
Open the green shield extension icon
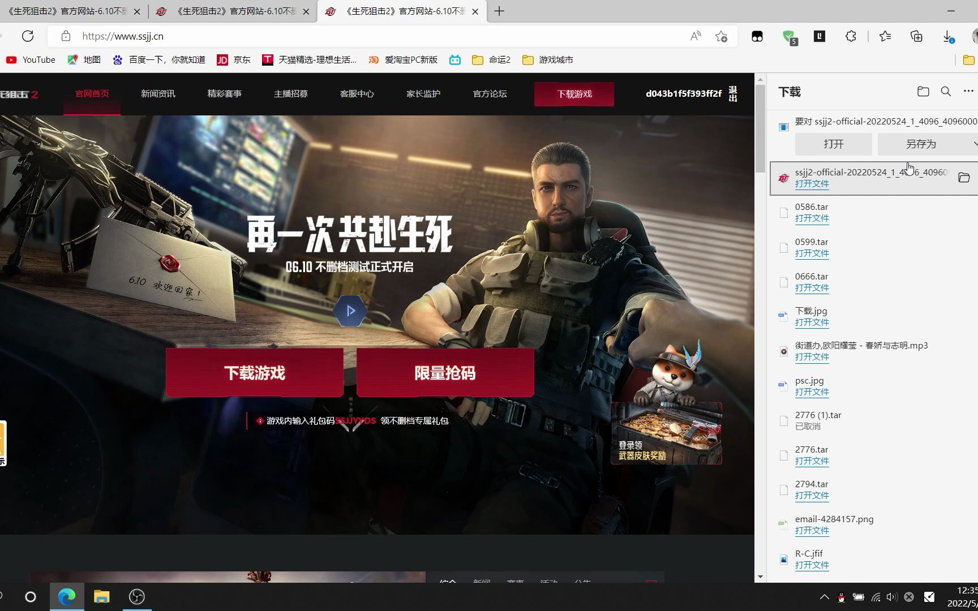click(790, 37)
